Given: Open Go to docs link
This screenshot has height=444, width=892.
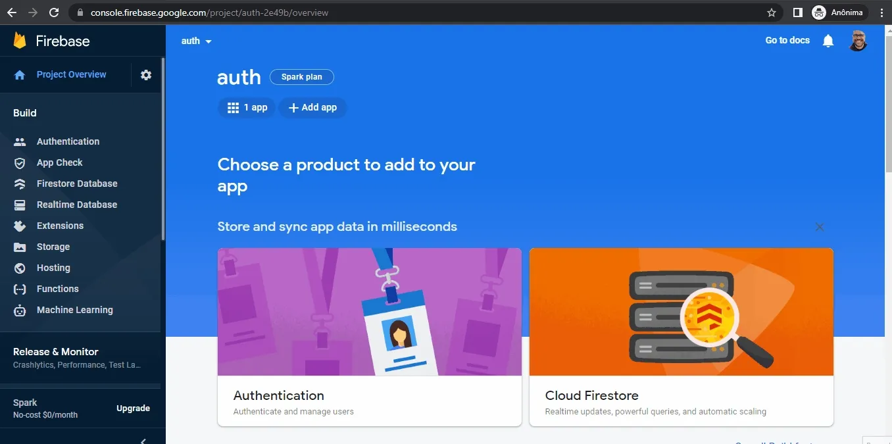Looking at the screenshot, I should click(787, 40).
